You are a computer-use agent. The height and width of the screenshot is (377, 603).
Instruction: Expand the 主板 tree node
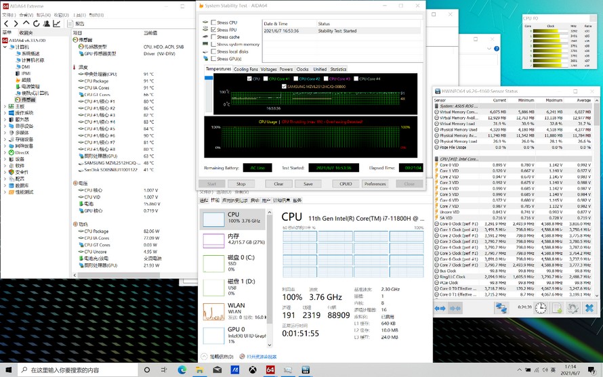[5, 107]
